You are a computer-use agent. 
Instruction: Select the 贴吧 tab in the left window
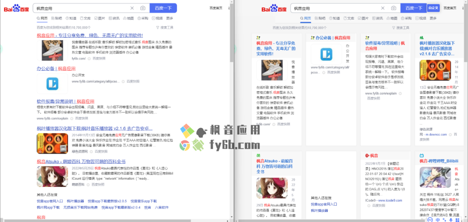click(57, 19)
